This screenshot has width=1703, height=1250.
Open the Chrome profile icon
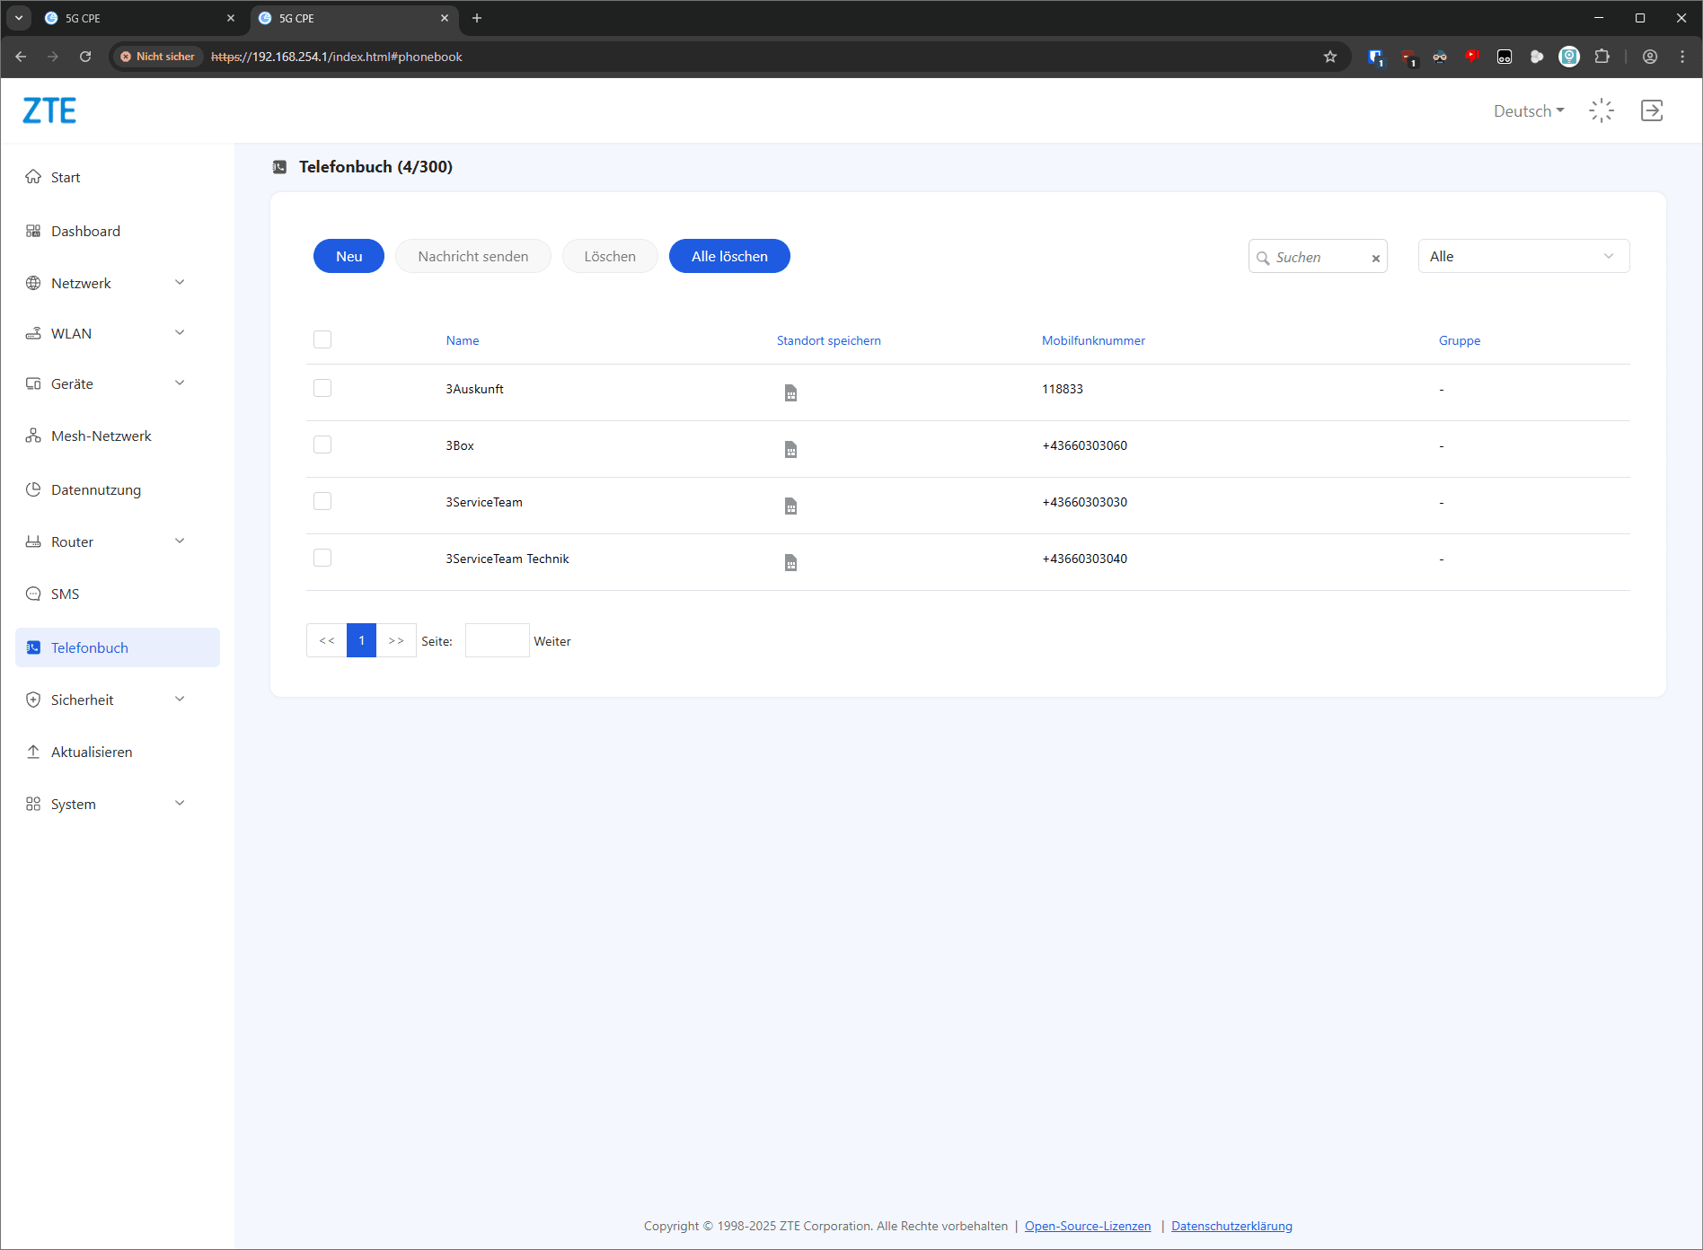(x=1650, y=57)
